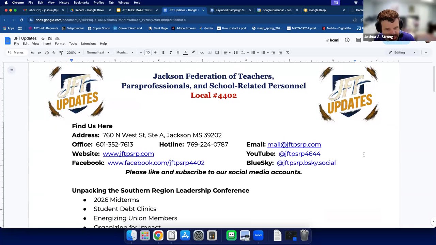Expand the numbered list options

tap(265, 52)
